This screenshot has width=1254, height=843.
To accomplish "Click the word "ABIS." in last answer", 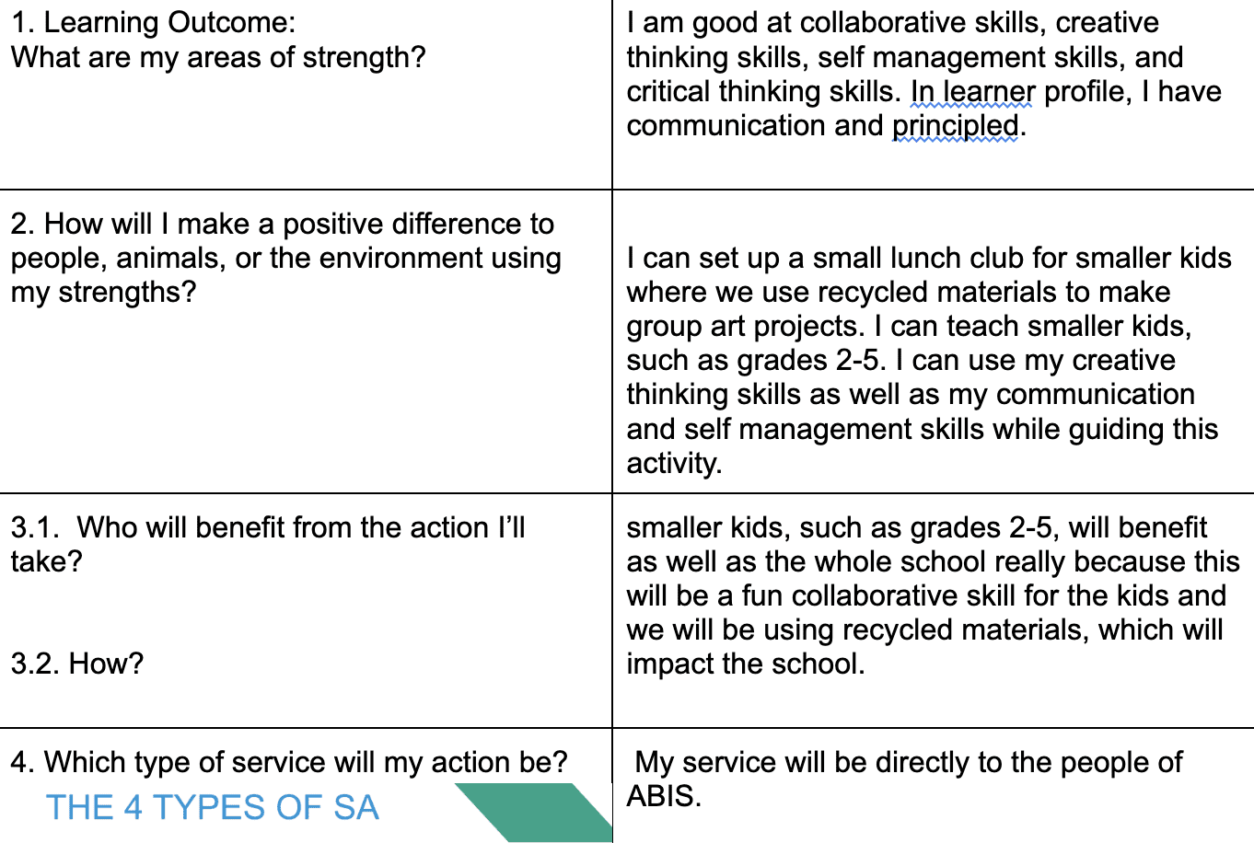I will click(664, 796).
